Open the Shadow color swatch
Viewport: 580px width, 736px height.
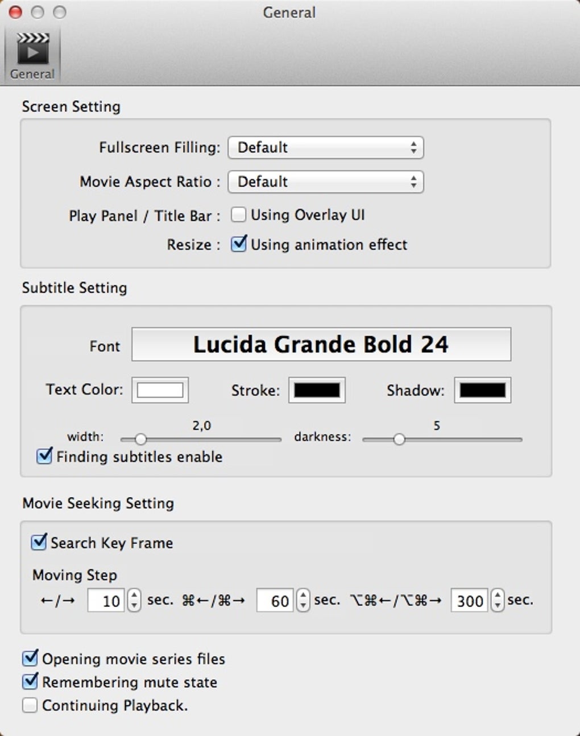(x=482, y=390)
